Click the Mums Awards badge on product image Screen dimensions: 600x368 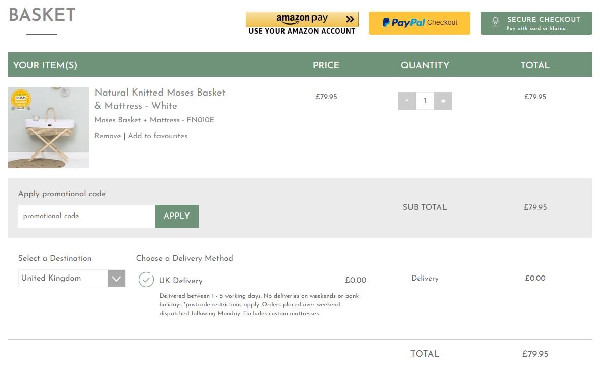tap(21, 99)
